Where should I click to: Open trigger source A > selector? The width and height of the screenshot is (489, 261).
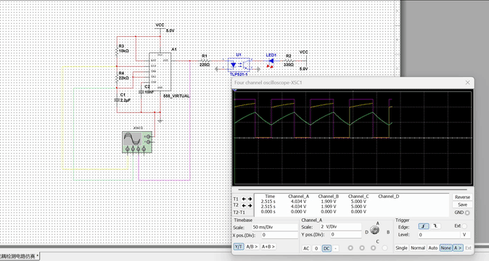[x=458, y=248]
